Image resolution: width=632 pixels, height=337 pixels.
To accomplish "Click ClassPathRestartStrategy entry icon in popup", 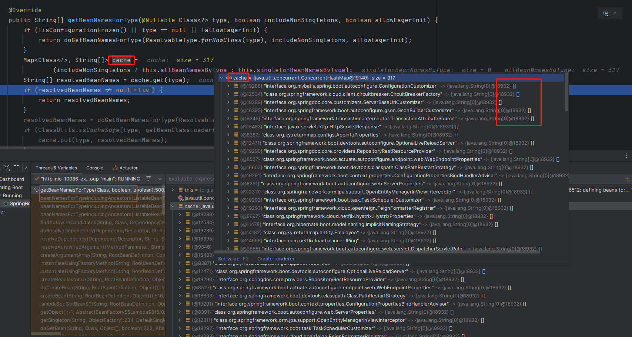I will (x=236, y=167).
